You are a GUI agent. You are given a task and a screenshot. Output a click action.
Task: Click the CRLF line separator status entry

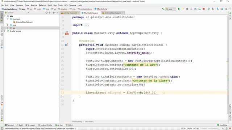pyautogui.click(x=189, y=129)
